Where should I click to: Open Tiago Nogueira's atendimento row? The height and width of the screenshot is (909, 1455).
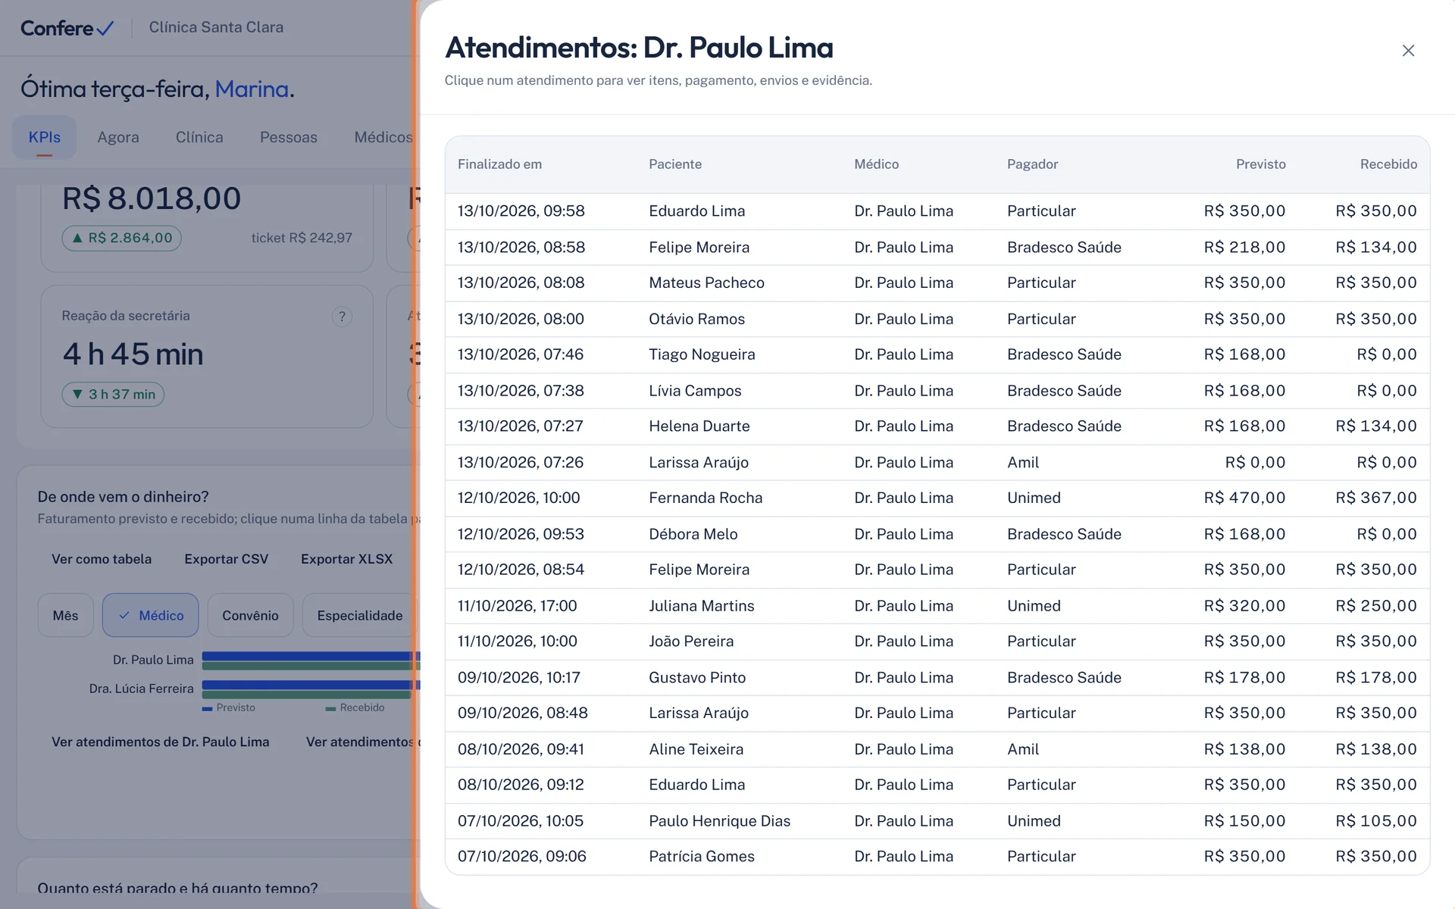[x=937, y=355]
